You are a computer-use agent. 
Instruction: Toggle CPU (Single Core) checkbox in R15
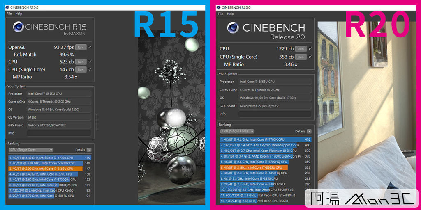coord(90,70)
